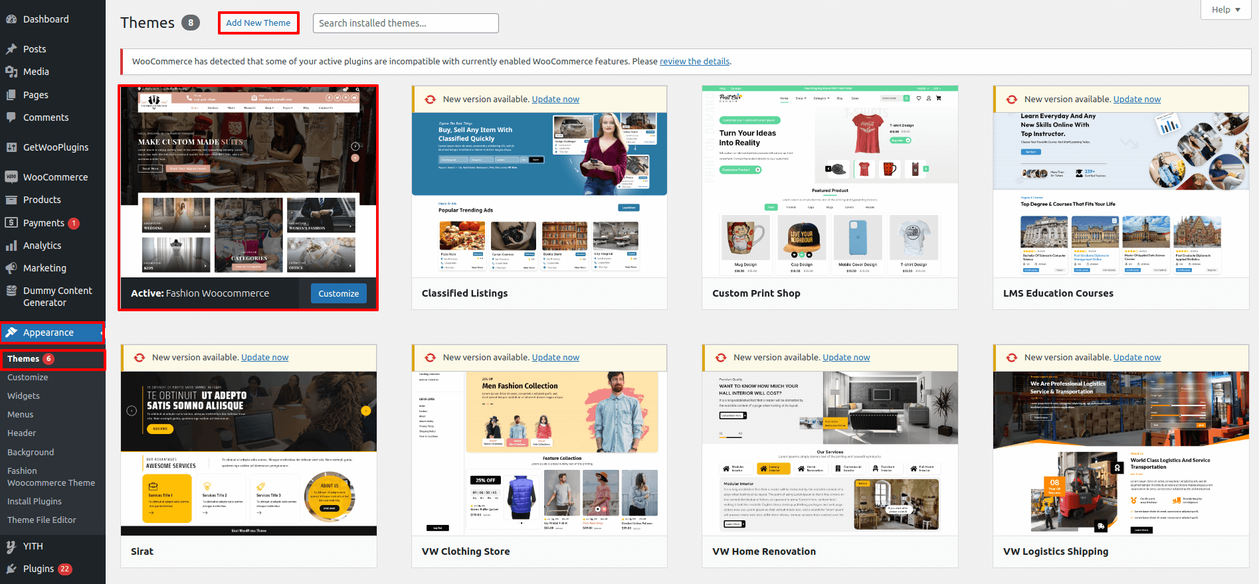Viewport: 1259px width, 584px height.
Task: Click the Add New Theme button
Action: (x=258, y=23)
